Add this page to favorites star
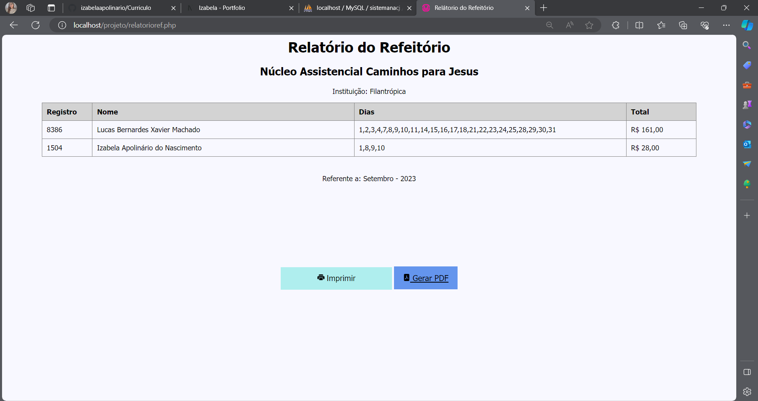 tap(589, 25)
